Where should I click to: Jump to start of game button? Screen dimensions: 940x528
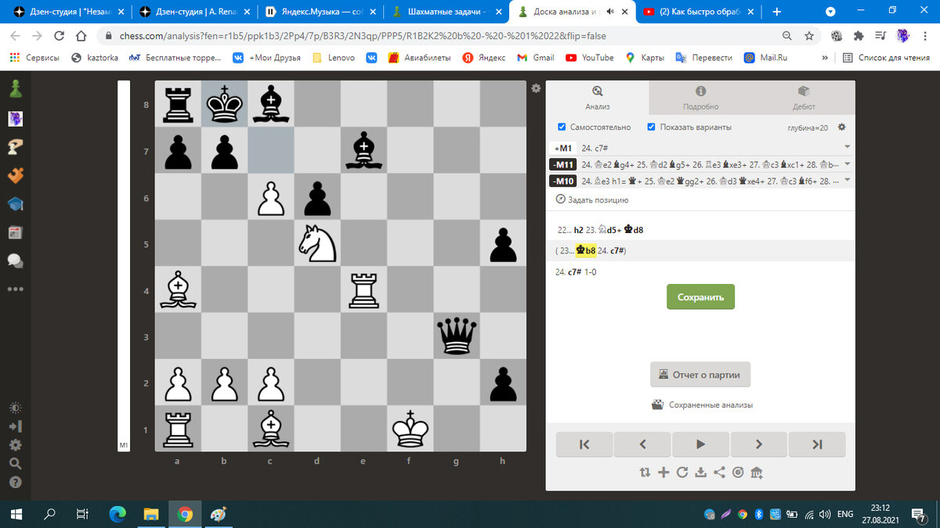coord(584,444)
